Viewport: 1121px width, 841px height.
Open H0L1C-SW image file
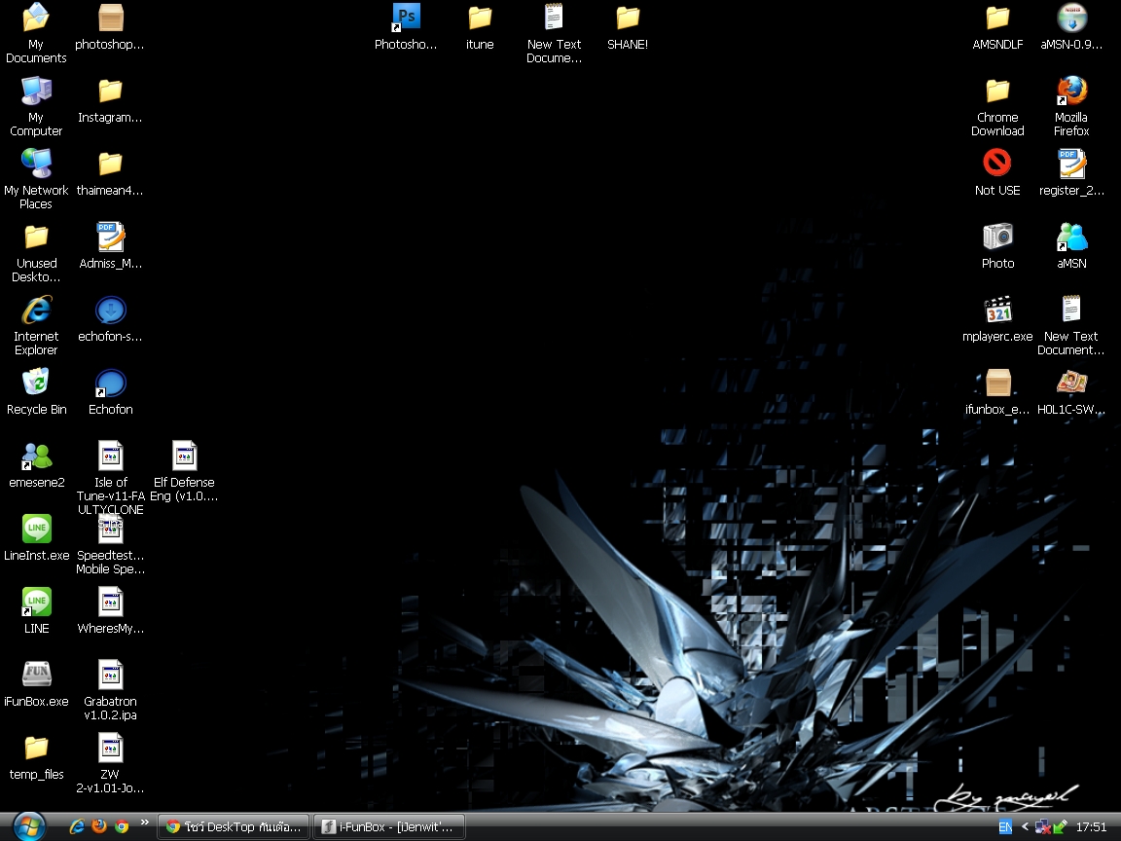1071,383
